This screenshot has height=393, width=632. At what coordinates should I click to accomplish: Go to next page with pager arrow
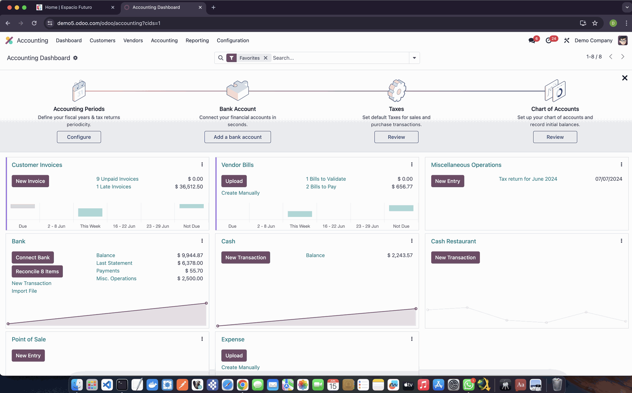pyautogui.click(x=622, y=57)
